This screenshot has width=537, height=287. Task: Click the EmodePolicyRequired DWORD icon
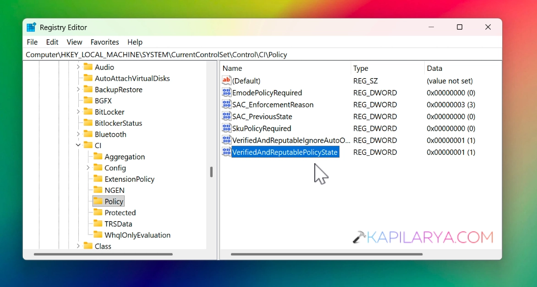(226, 93)
